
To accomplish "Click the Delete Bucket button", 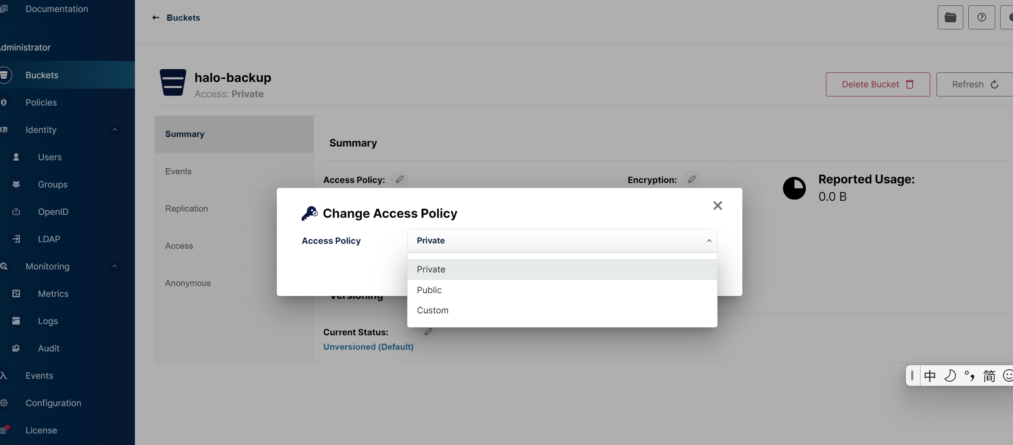I will tap(878, 84).
